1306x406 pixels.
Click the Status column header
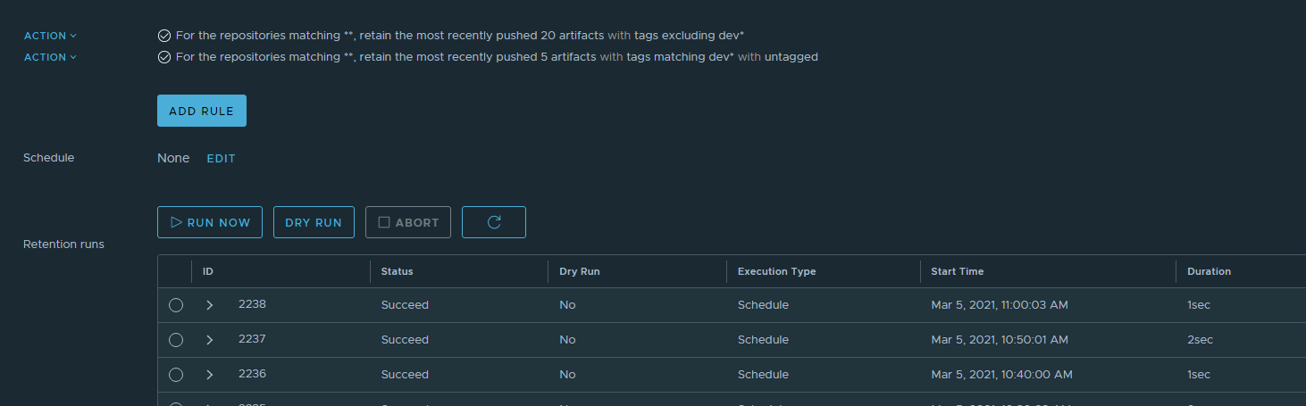point(397,271)
